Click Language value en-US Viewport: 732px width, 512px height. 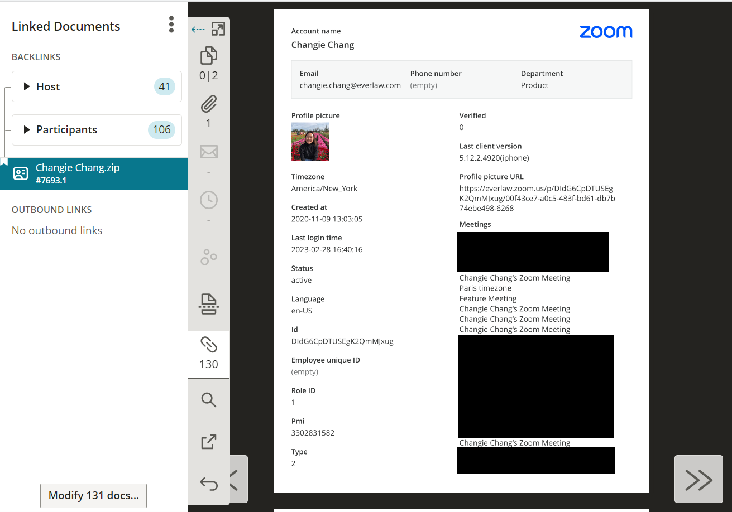[x=302, y=311]
